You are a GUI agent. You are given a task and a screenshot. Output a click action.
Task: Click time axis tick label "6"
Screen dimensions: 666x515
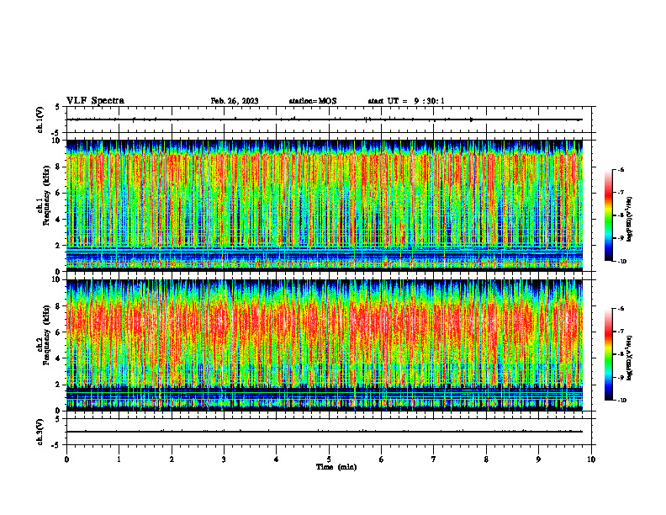(x=382, y=459)
